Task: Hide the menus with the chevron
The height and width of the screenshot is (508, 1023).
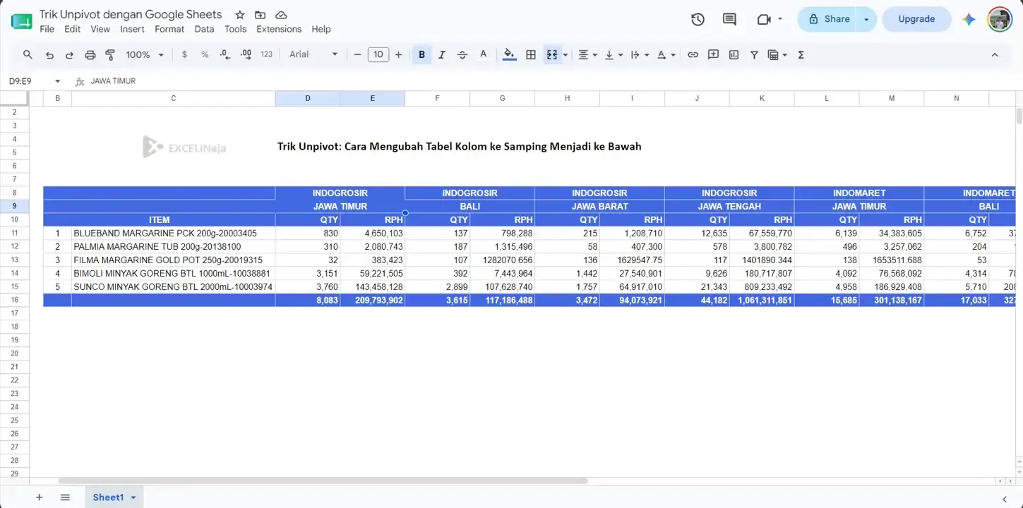Action: click(994, 54)
